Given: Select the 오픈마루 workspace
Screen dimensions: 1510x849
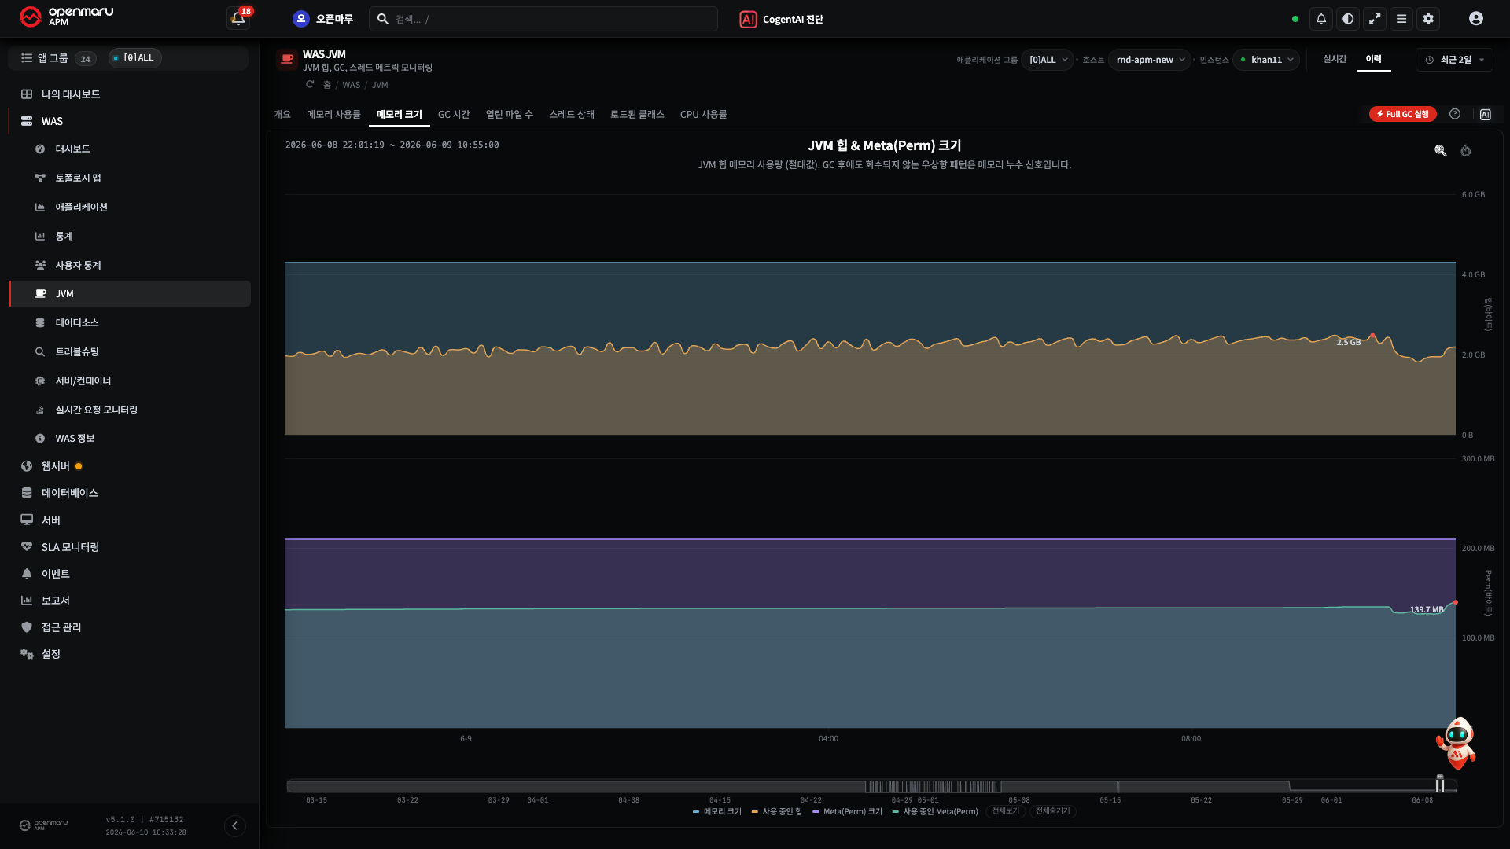Looking at the screenshot, I should [x=323, y=19].
